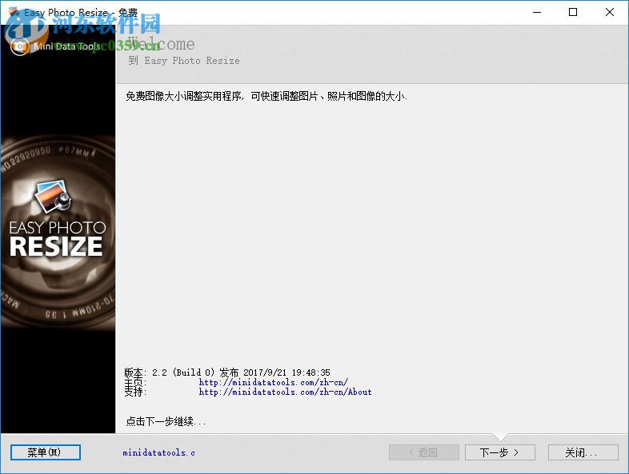This screenshot has width=629, height=474.
Task: Open the 菜单(M) menu button
Action: (46, 452)
